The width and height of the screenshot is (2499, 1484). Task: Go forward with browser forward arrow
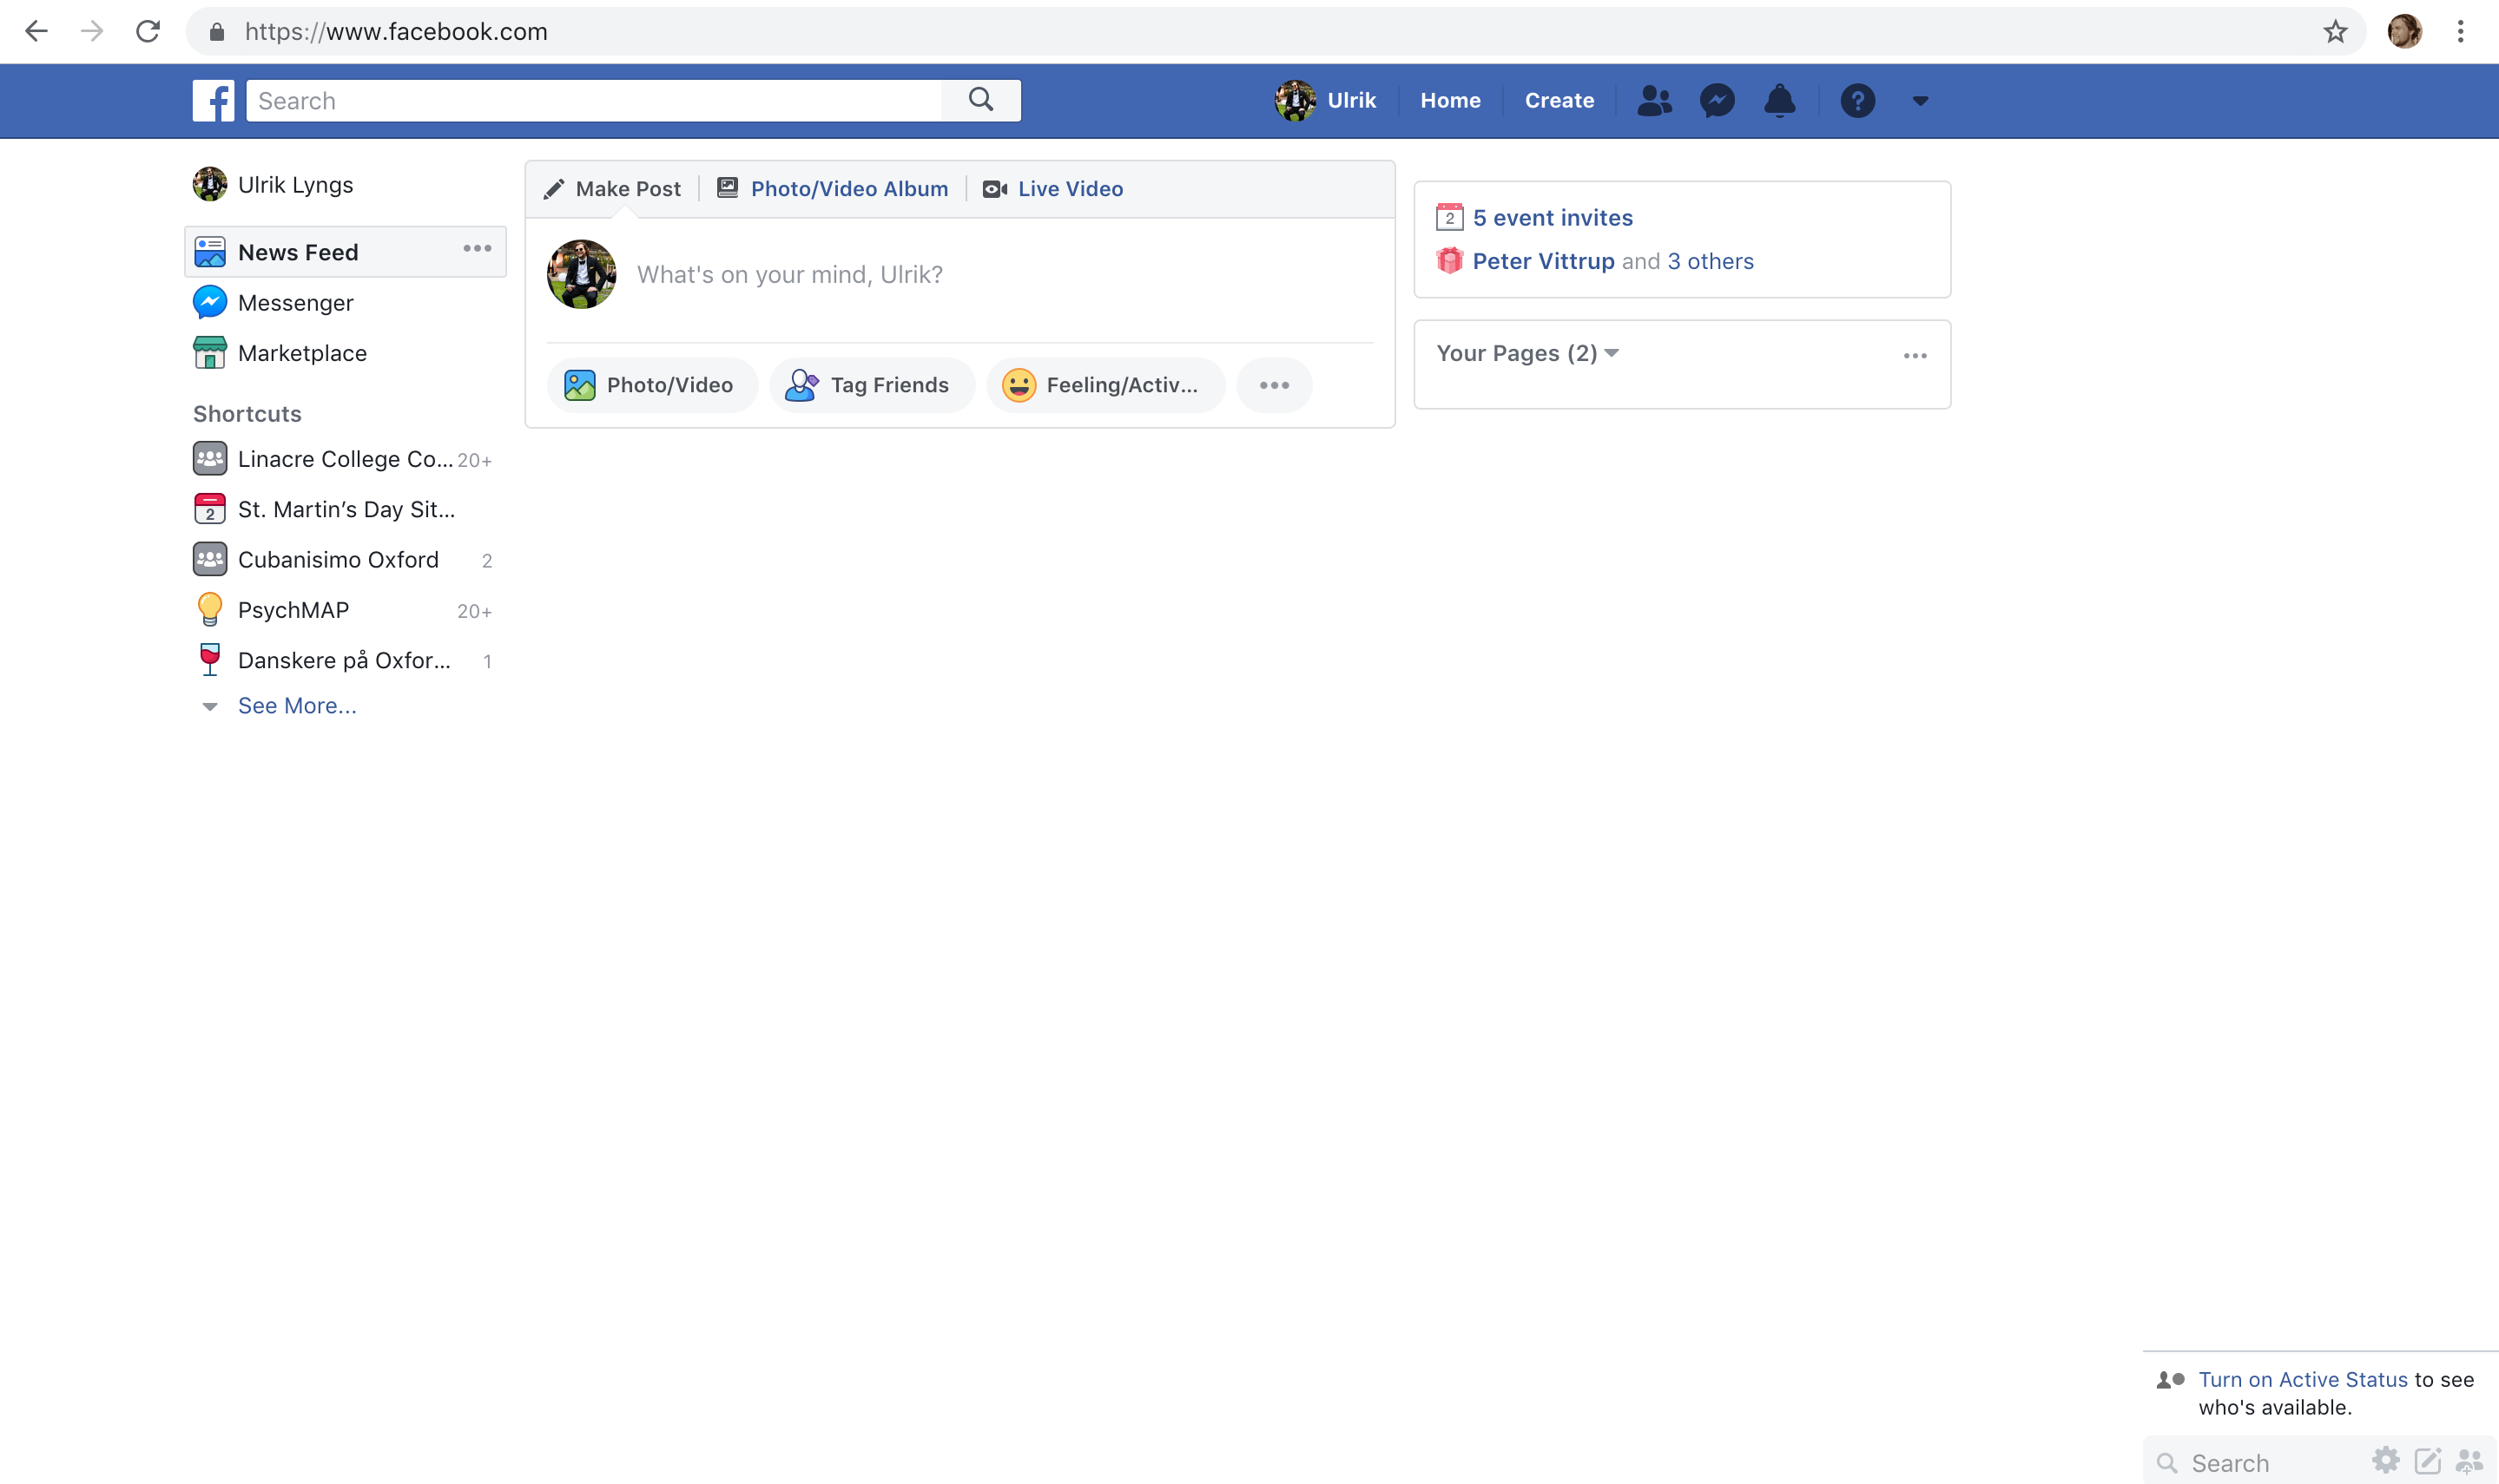92,31
